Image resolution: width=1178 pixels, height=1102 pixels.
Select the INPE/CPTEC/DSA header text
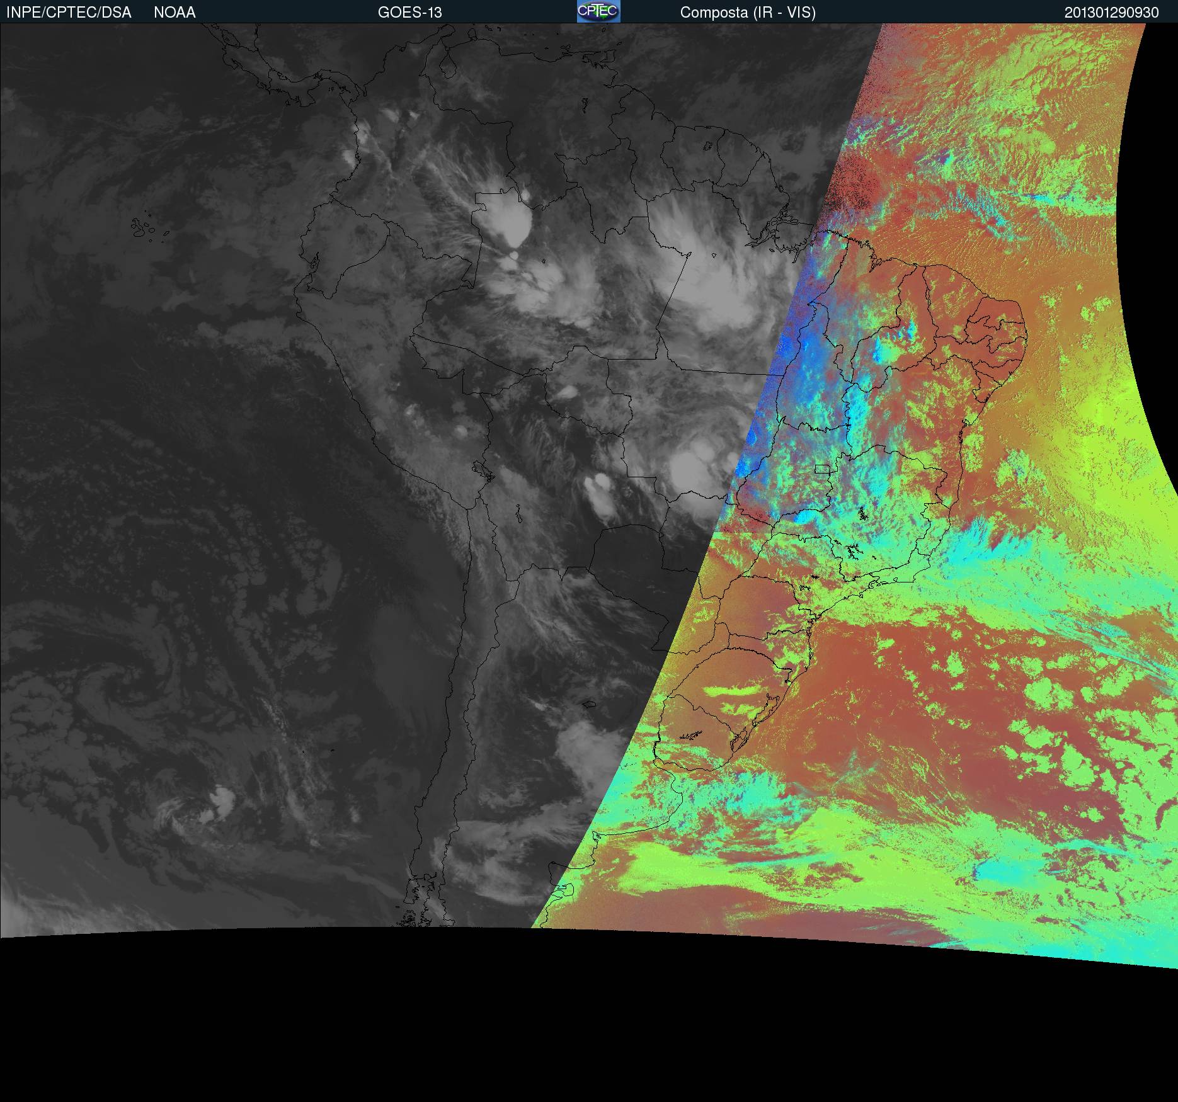pos(69,13)
